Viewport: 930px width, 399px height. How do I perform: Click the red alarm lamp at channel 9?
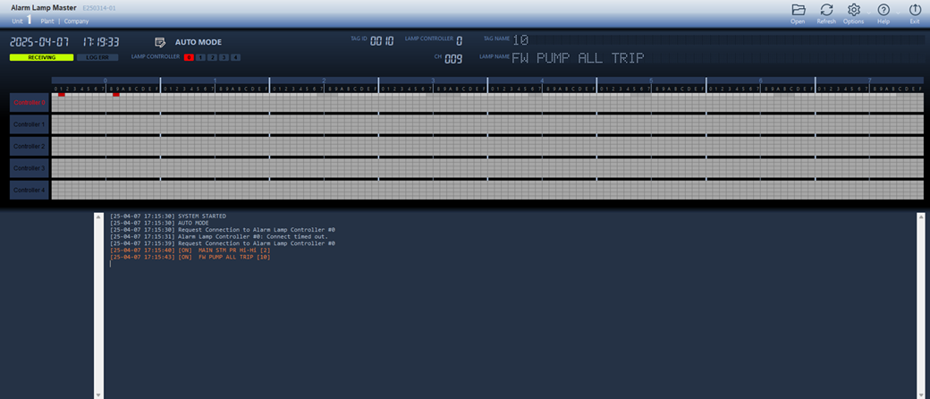[x=116, y=94]
